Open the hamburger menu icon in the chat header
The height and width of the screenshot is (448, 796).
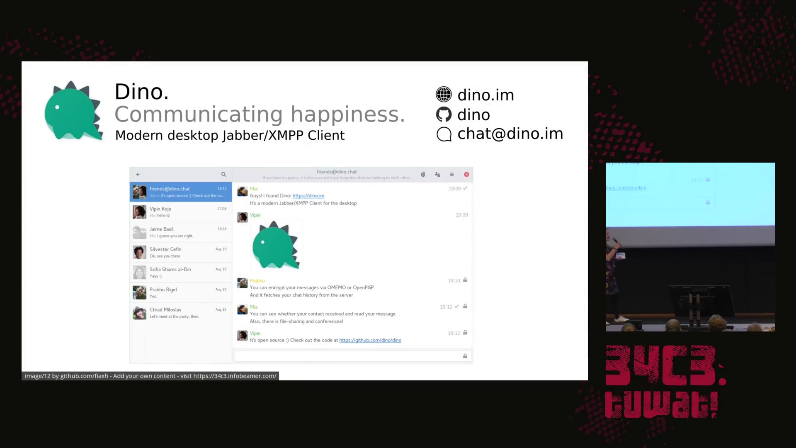pyautogui.click(x=452, y=174)
